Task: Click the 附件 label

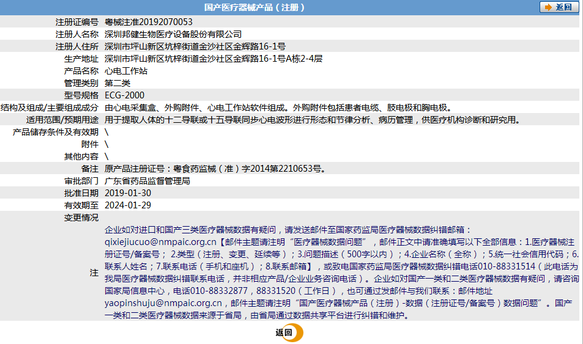Action: point(89,145)
